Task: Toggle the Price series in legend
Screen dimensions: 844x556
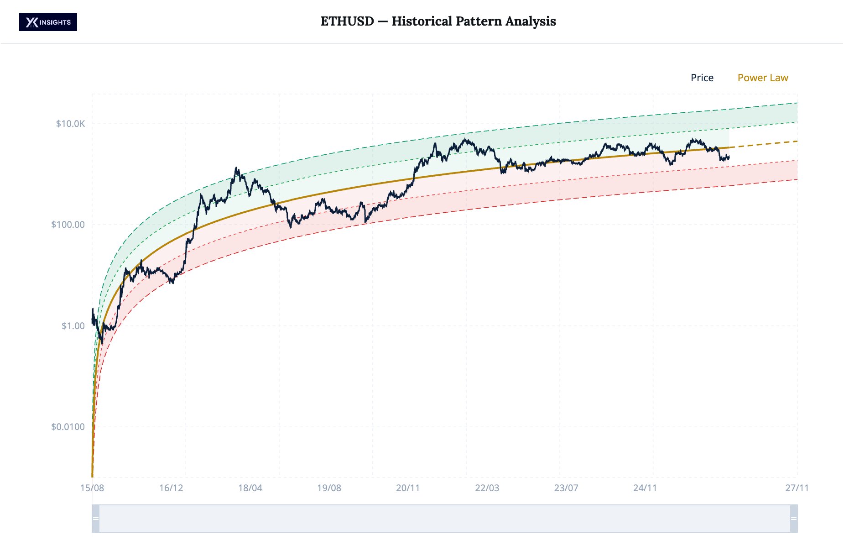Action: (702, 78)
